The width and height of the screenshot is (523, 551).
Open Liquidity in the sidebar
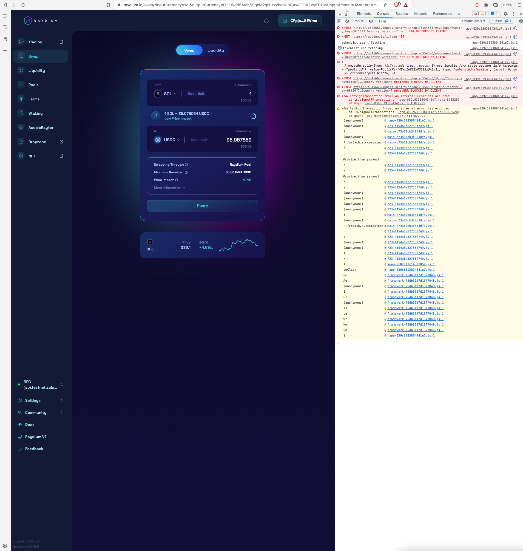40,70
